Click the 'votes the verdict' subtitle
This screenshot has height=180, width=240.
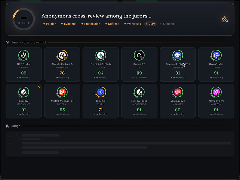pyautogui.click(x=34, y=42)
